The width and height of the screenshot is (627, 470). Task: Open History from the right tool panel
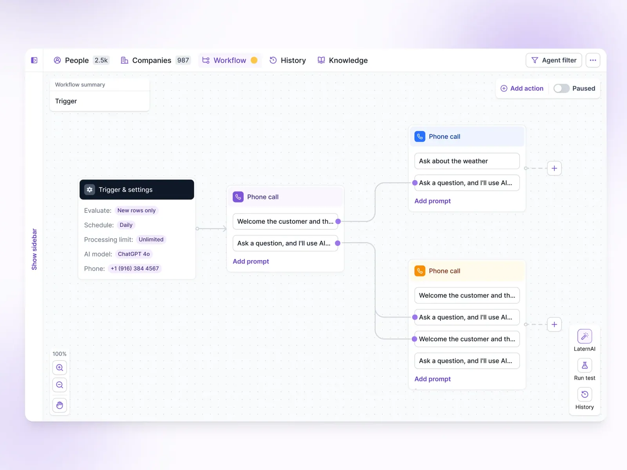(585, 394)
